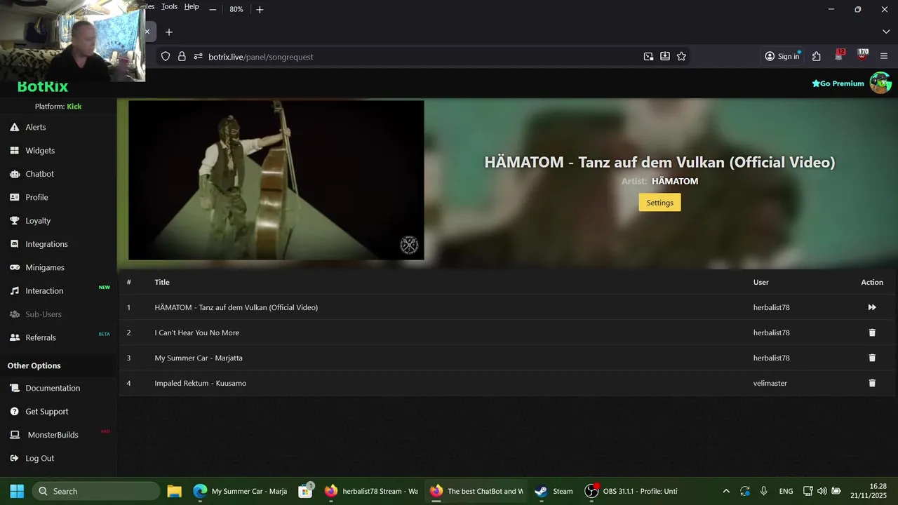Click the User column header

(x=761, y=282)
